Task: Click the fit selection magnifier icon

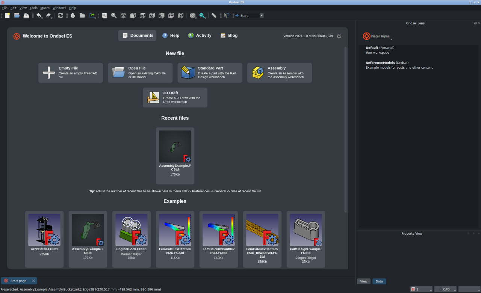Action: (x=114, y=15)
